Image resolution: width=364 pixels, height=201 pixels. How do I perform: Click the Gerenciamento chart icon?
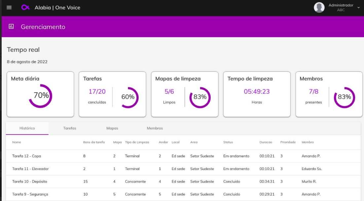[x=11, y=27]
